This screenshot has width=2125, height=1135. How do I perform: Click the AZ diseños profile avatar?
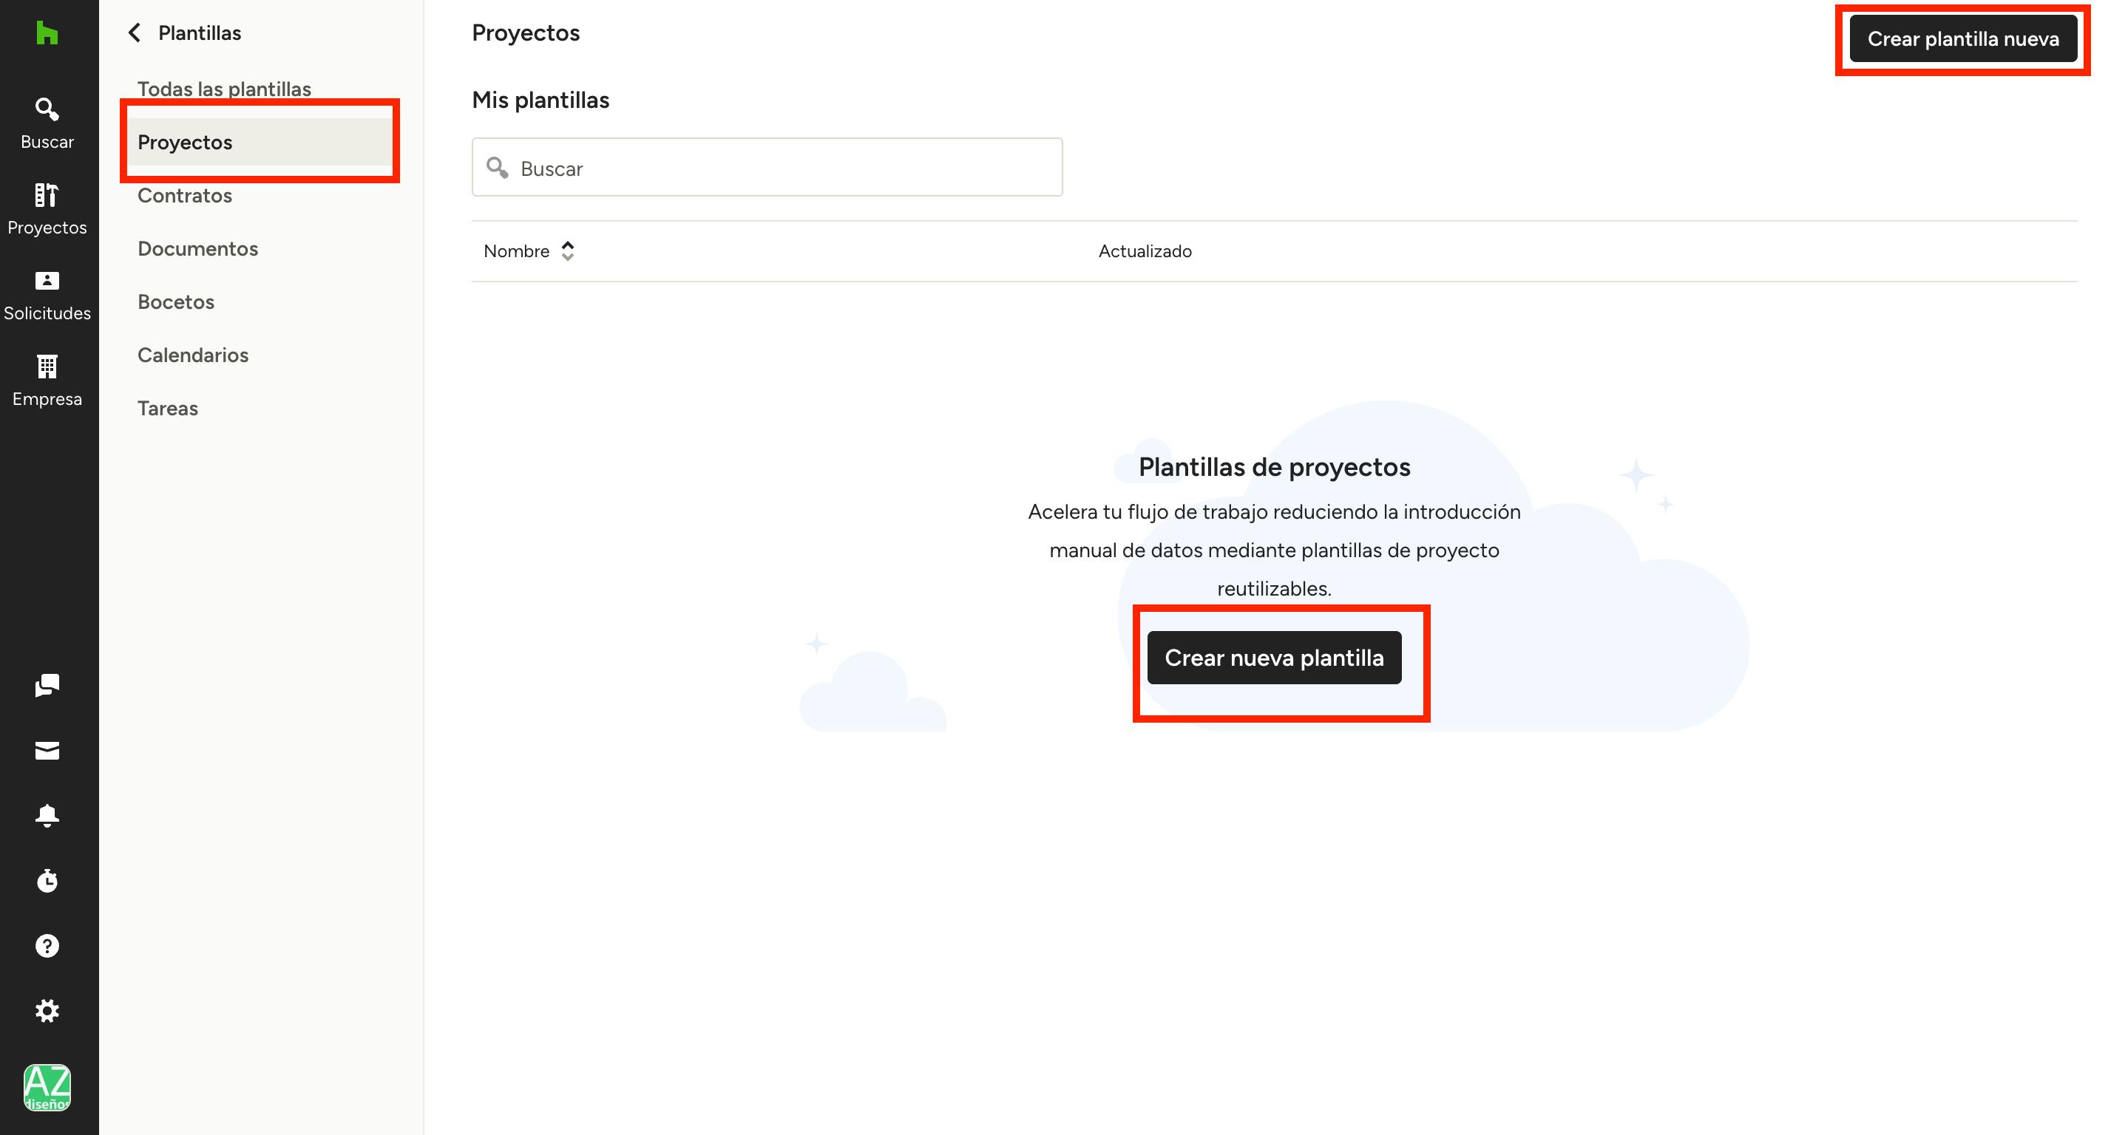click(47, 1087)
